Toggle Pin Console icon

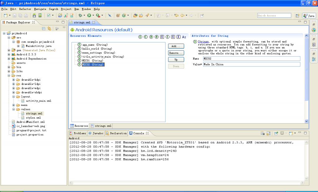click(276, 133)
